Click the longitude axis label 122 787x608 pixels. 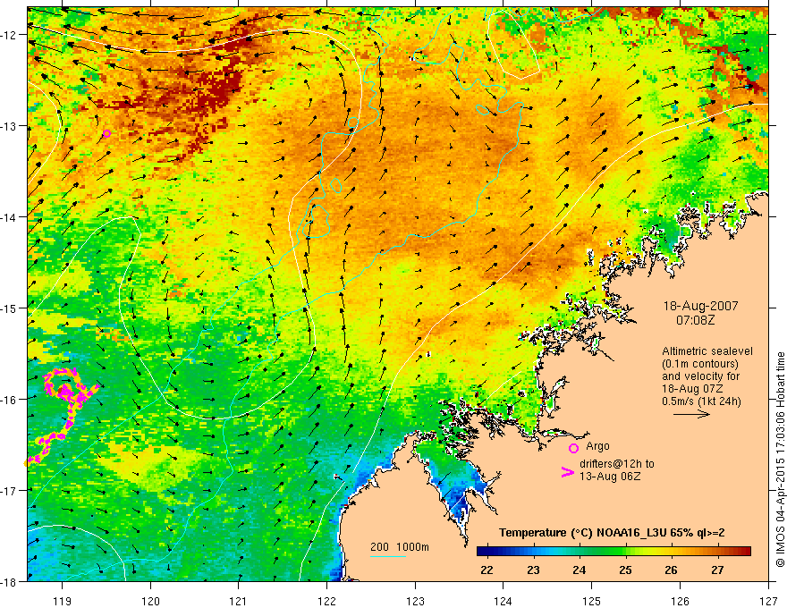pyautogui.click(x=327, y=601)
